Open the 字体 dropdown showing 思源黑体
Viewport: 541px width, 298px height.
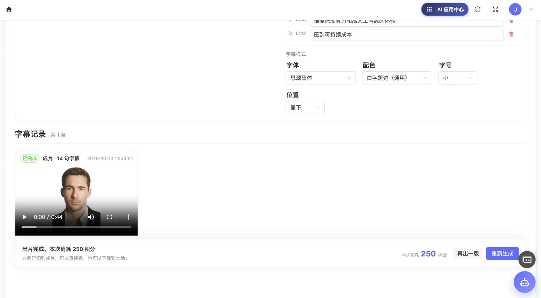click(320, 78)
